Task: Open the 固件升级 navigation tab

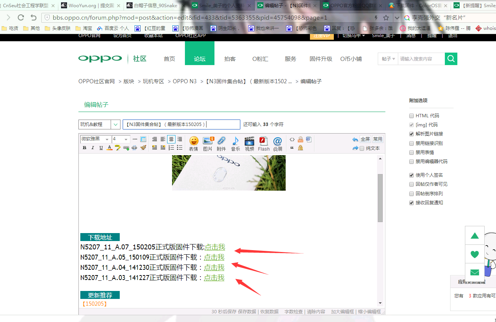Action: [321, 59]
